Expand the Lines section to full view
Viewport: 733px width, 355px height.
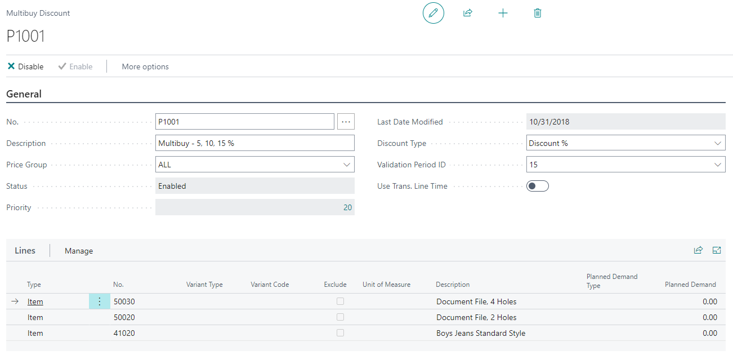pyautogui.click(x=717, y=250)
